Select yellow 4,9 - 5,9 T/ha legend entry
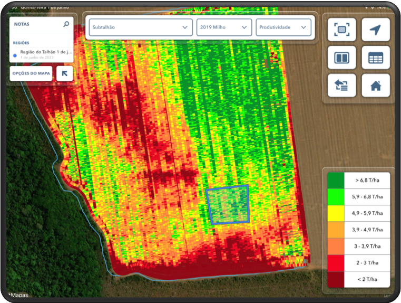Screen dimensions: 401x303 tap(358, 213)
